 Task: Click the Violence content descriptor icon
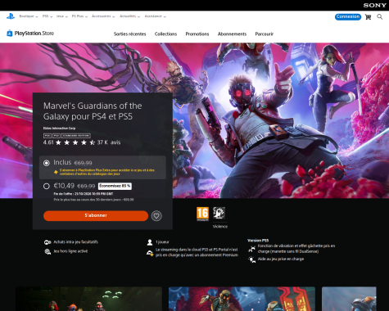(x=219, y=213)
